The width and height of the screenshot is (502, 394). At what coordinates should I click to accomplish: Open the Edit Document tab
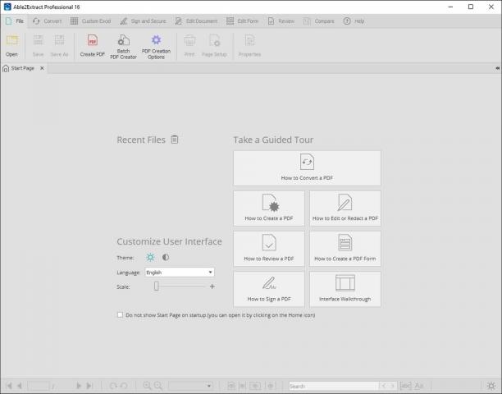coord(196,21)
